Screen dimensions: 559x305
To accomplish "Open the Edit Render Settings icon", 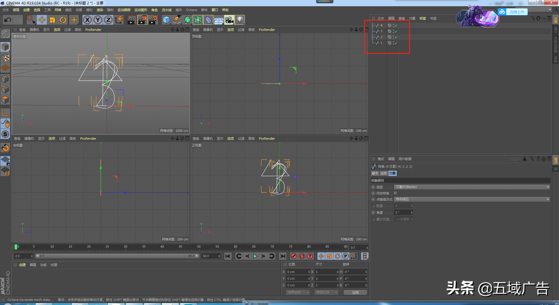I will point(153,20).
